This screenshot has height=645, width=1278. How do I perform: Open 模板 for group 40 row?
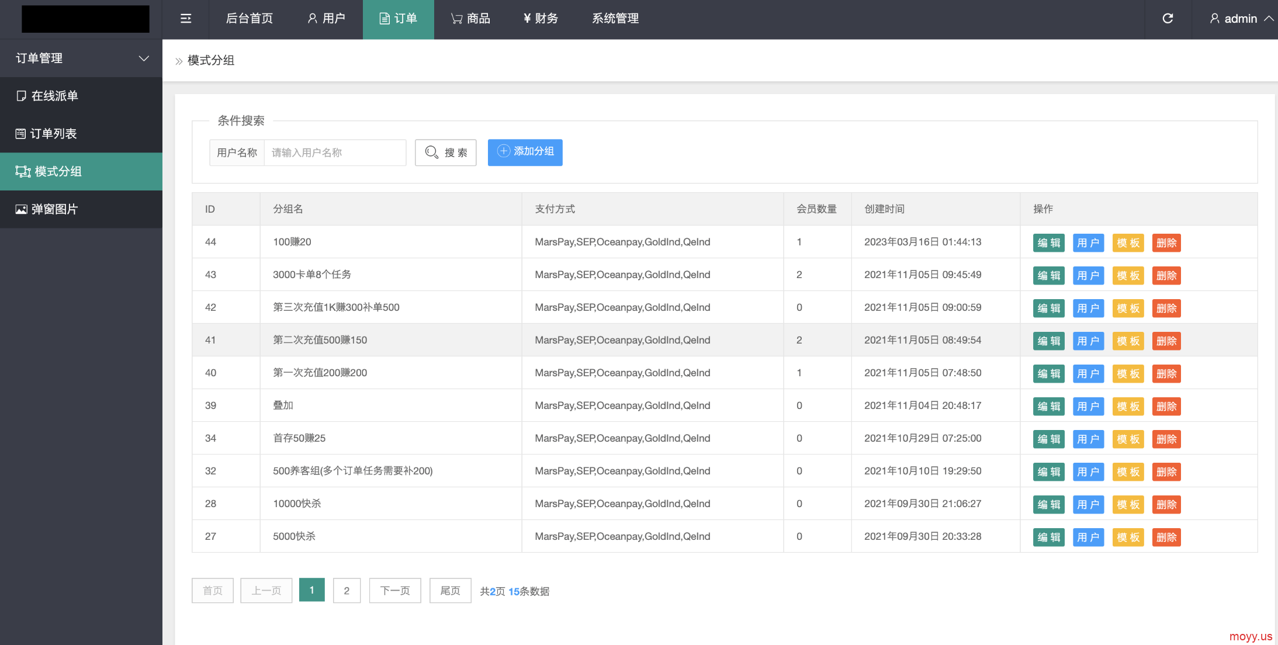pos(1128,374)
